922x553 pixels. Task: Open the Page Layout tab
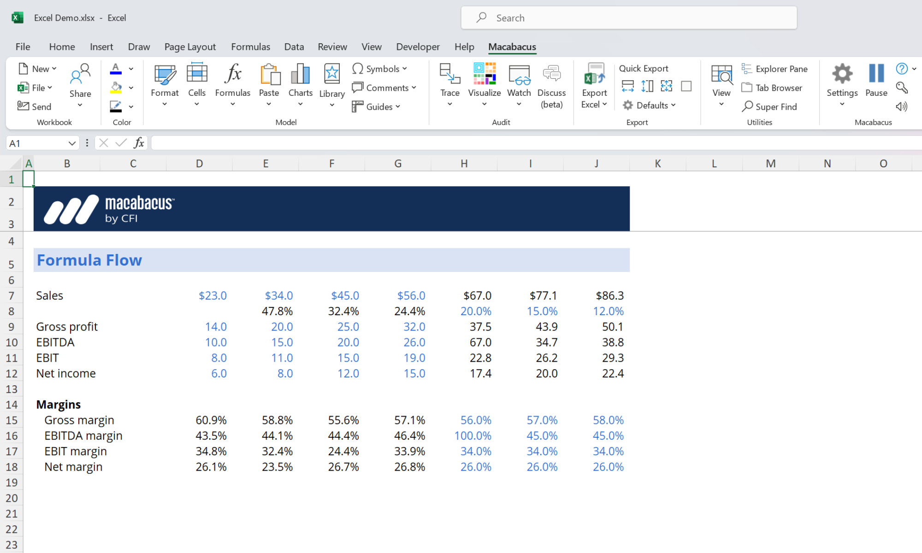190,47
